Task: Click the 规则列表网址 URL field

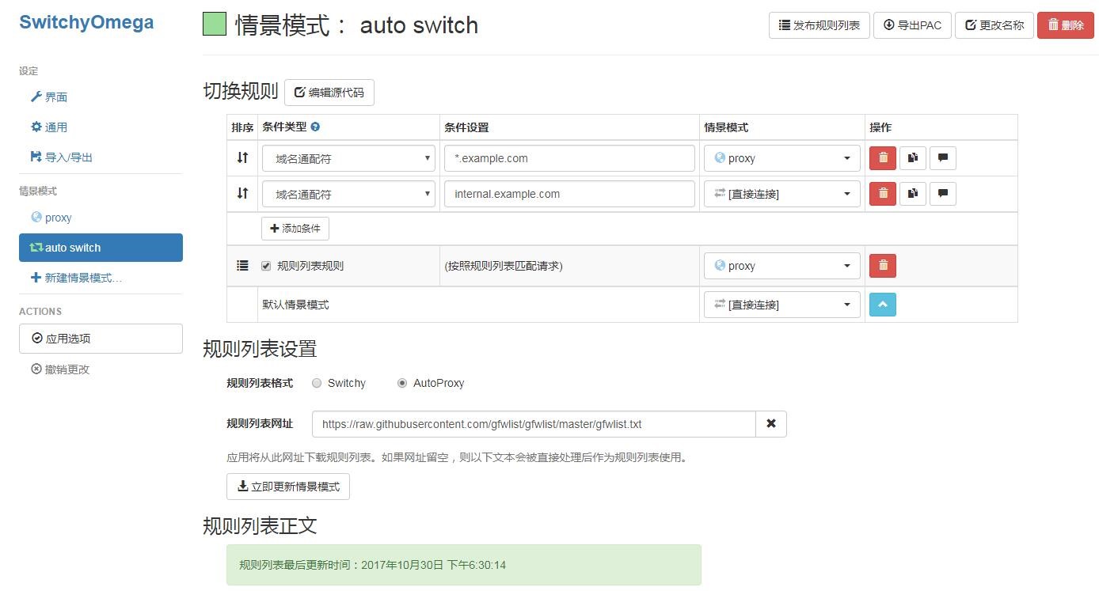Action: point(534,424)
